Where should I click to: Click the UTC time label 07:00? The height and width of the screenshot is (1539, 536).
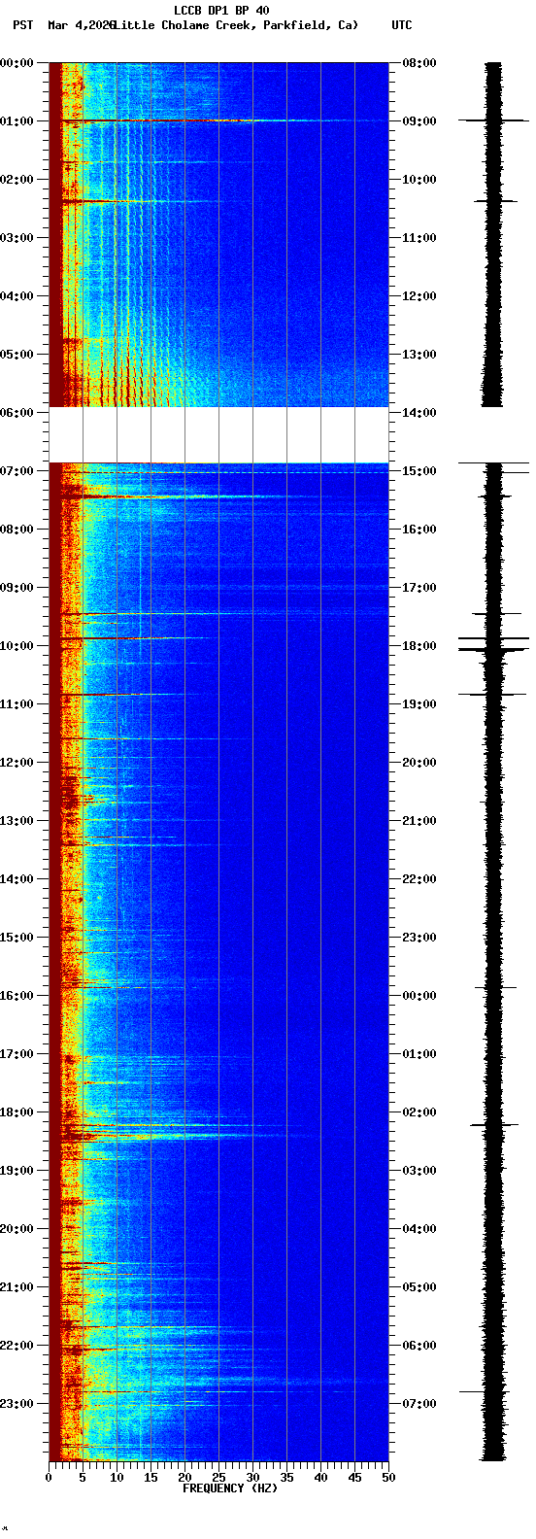[419, 1404]
